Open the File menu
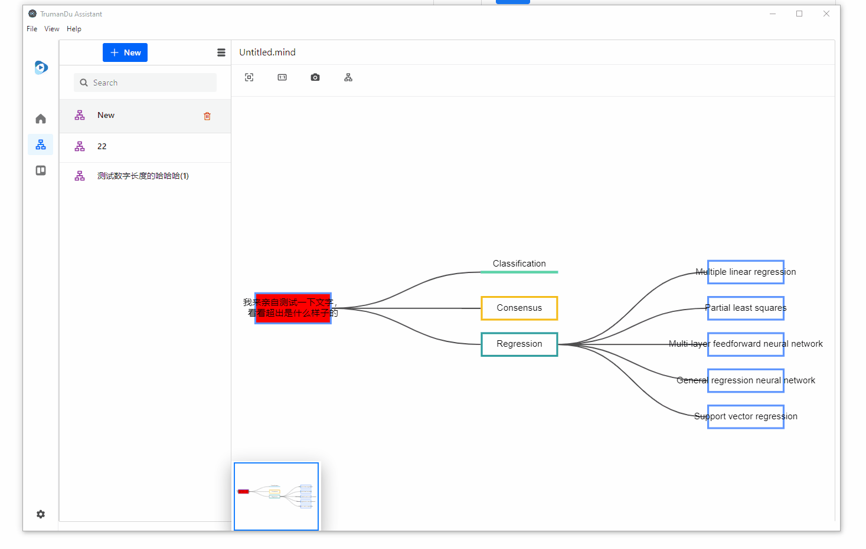Screen dimensions: 866x549 pos(31,28)
